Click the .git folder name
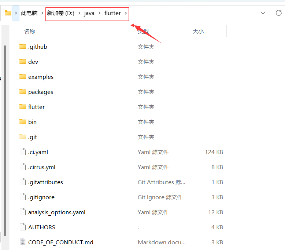The height and width of the screenshot is (252, 285). click(33, 137)
